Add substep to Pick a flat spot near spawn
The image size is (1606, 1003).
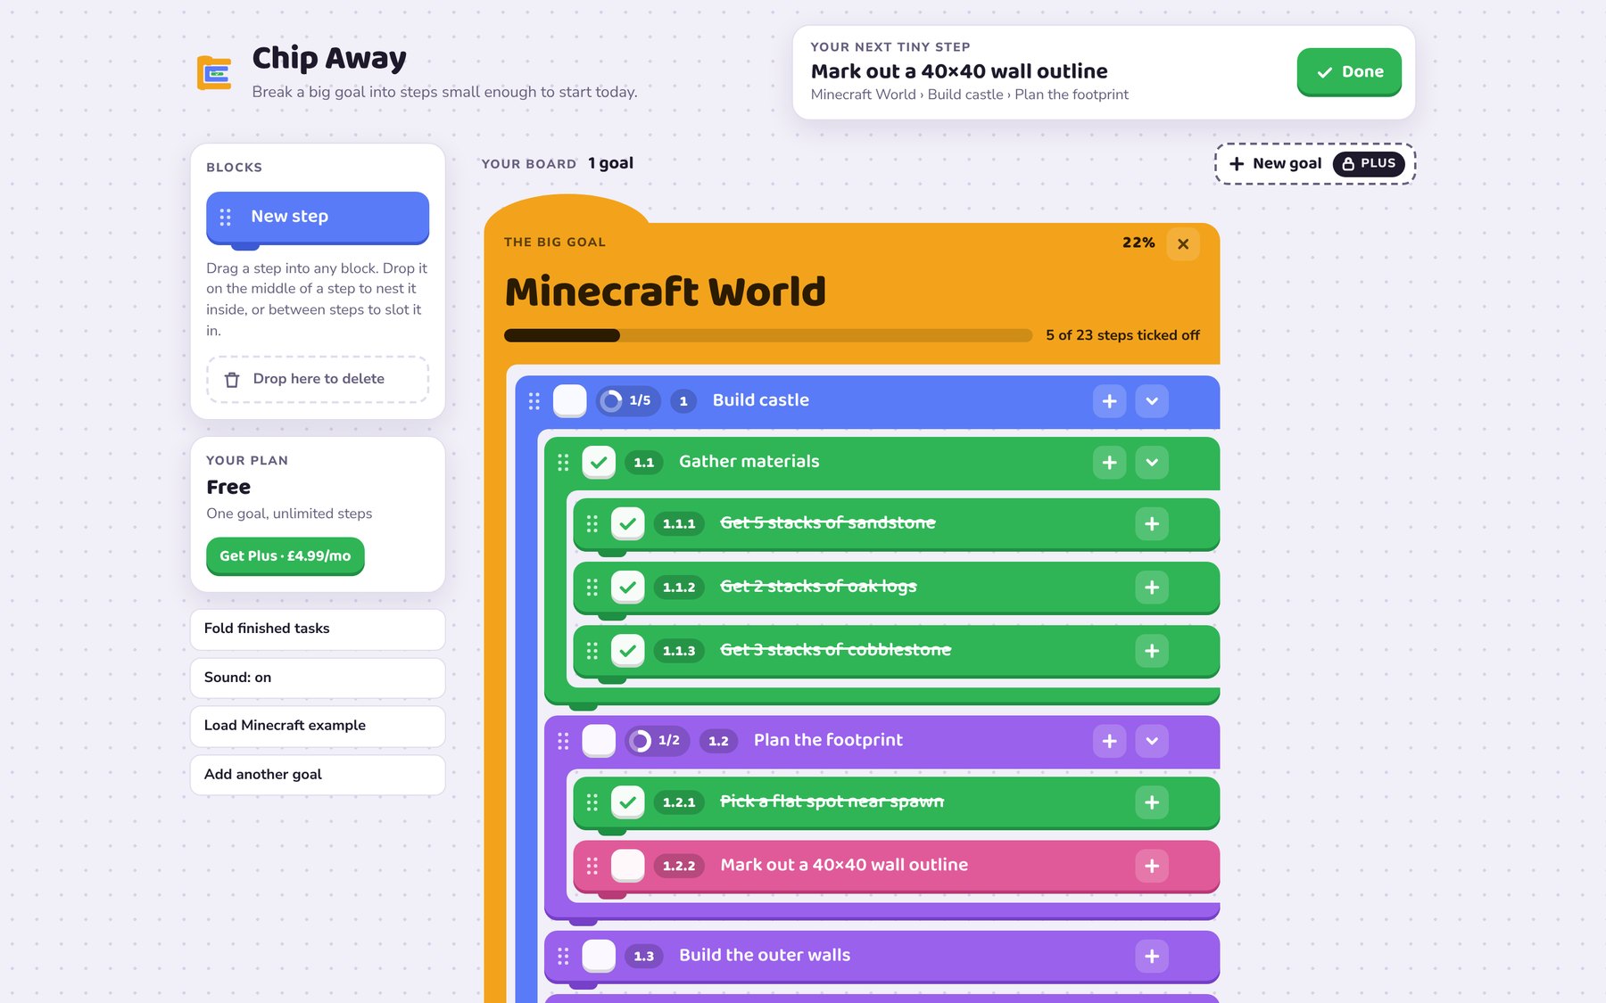(x=1152, y=802)
